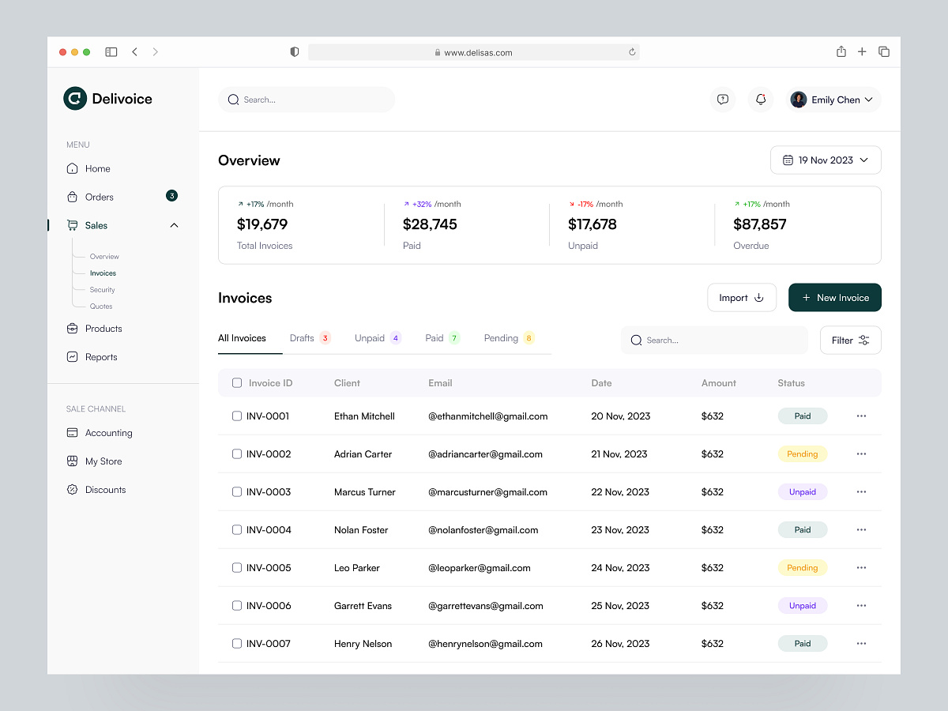This screenshot has width=948, height=711.
Task: Click the help question mark icon
Action: click(722, 99)
